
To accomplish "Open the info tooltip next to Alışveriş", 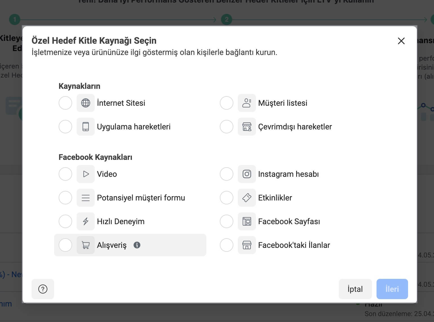I will tap(137, 245).
